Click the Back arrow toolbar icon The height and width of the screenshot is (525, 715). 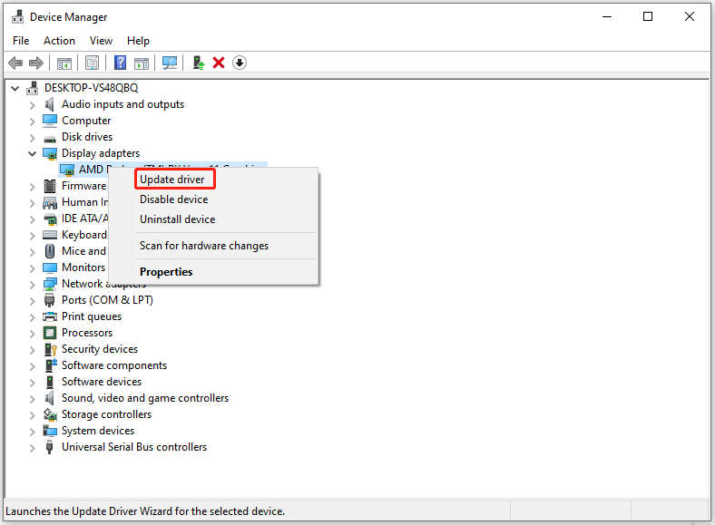tap(15, 63)
